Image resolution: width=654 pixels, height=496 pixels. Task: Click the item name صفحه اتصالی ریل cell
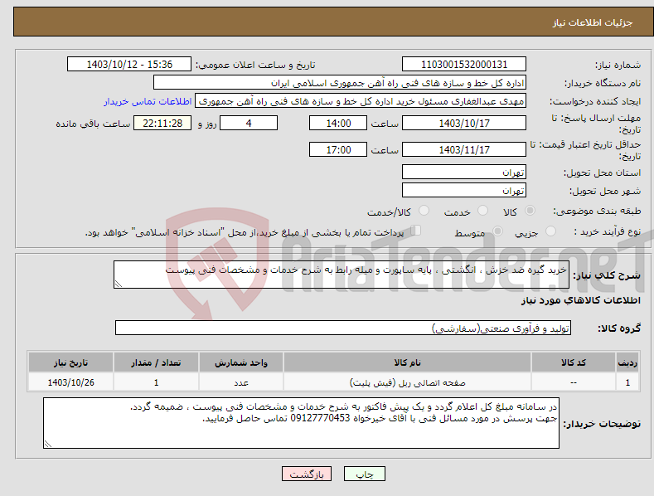tap(407, 382)
